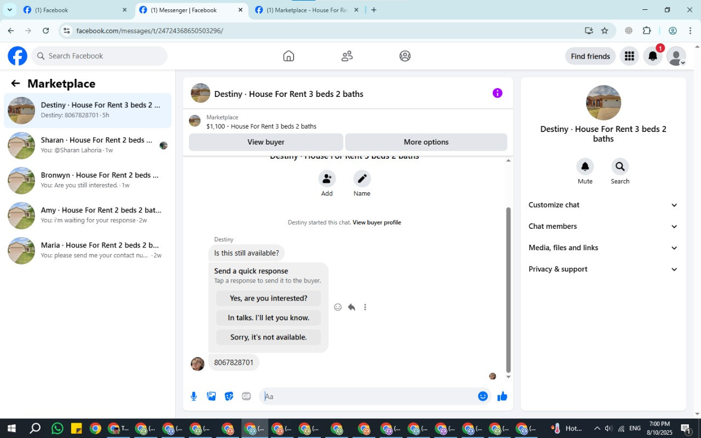Viewport: 701px width, 438px height.
Task: Click house thumbnail in right panel
Action: point(603,102)
